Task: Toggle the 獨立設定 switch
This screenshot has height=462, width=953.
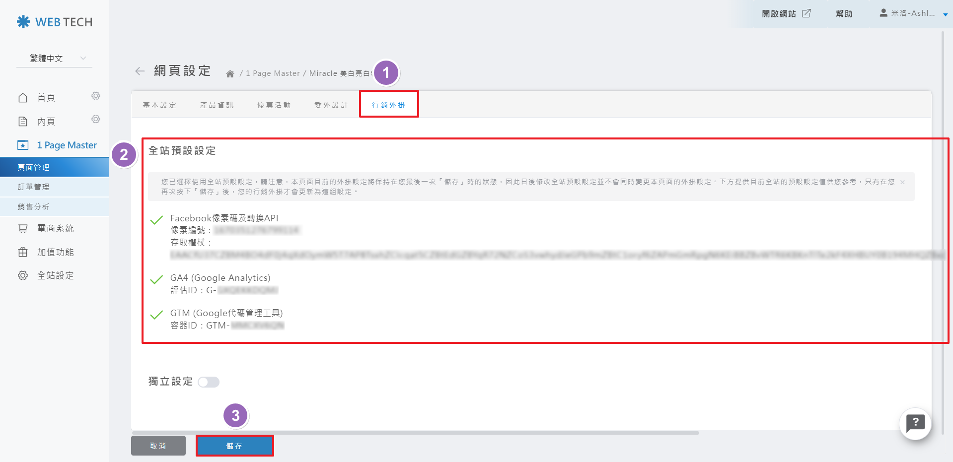Action: pos(209,382)
